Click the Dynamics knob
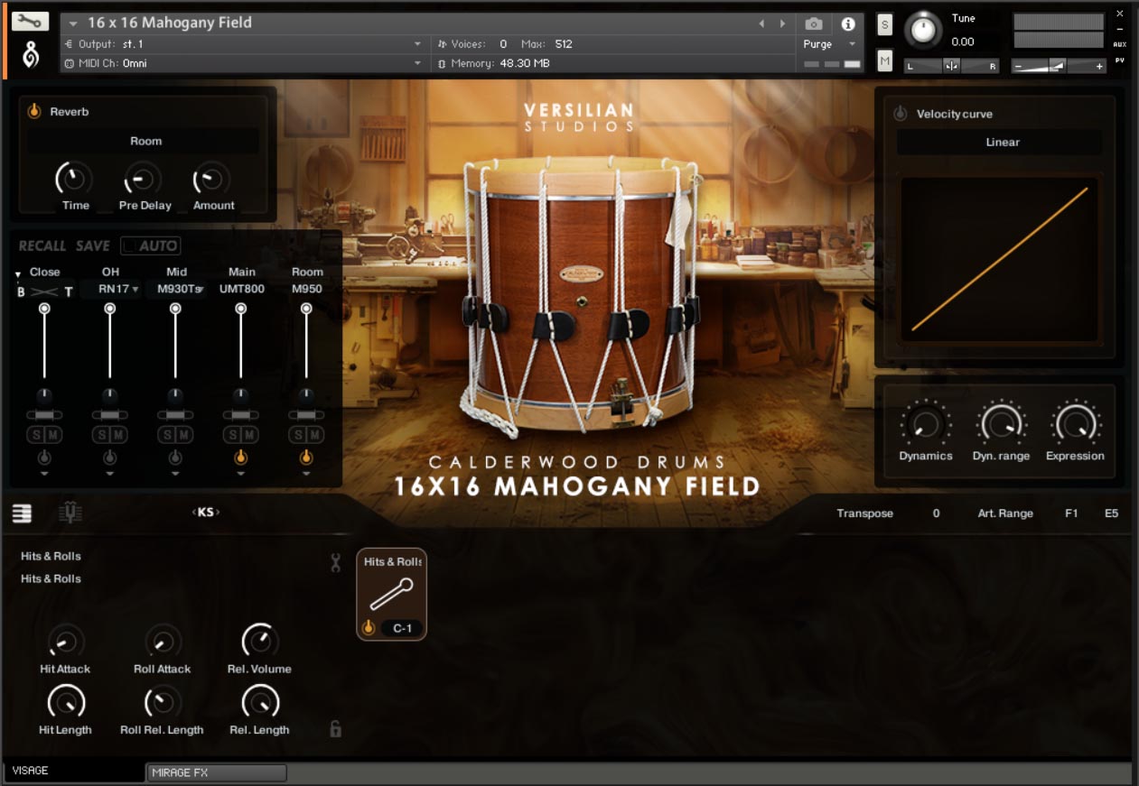 pyautogui.click(x=925, y=423)
